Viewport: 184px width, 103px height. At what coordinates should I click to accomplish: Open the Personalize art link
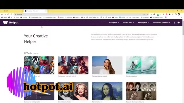97,102
